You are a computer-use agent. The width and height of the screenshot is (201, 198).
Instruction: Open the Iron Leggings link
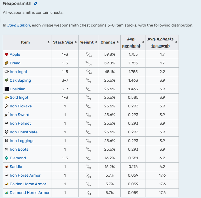pyautogui.click(x=22, y=141)
